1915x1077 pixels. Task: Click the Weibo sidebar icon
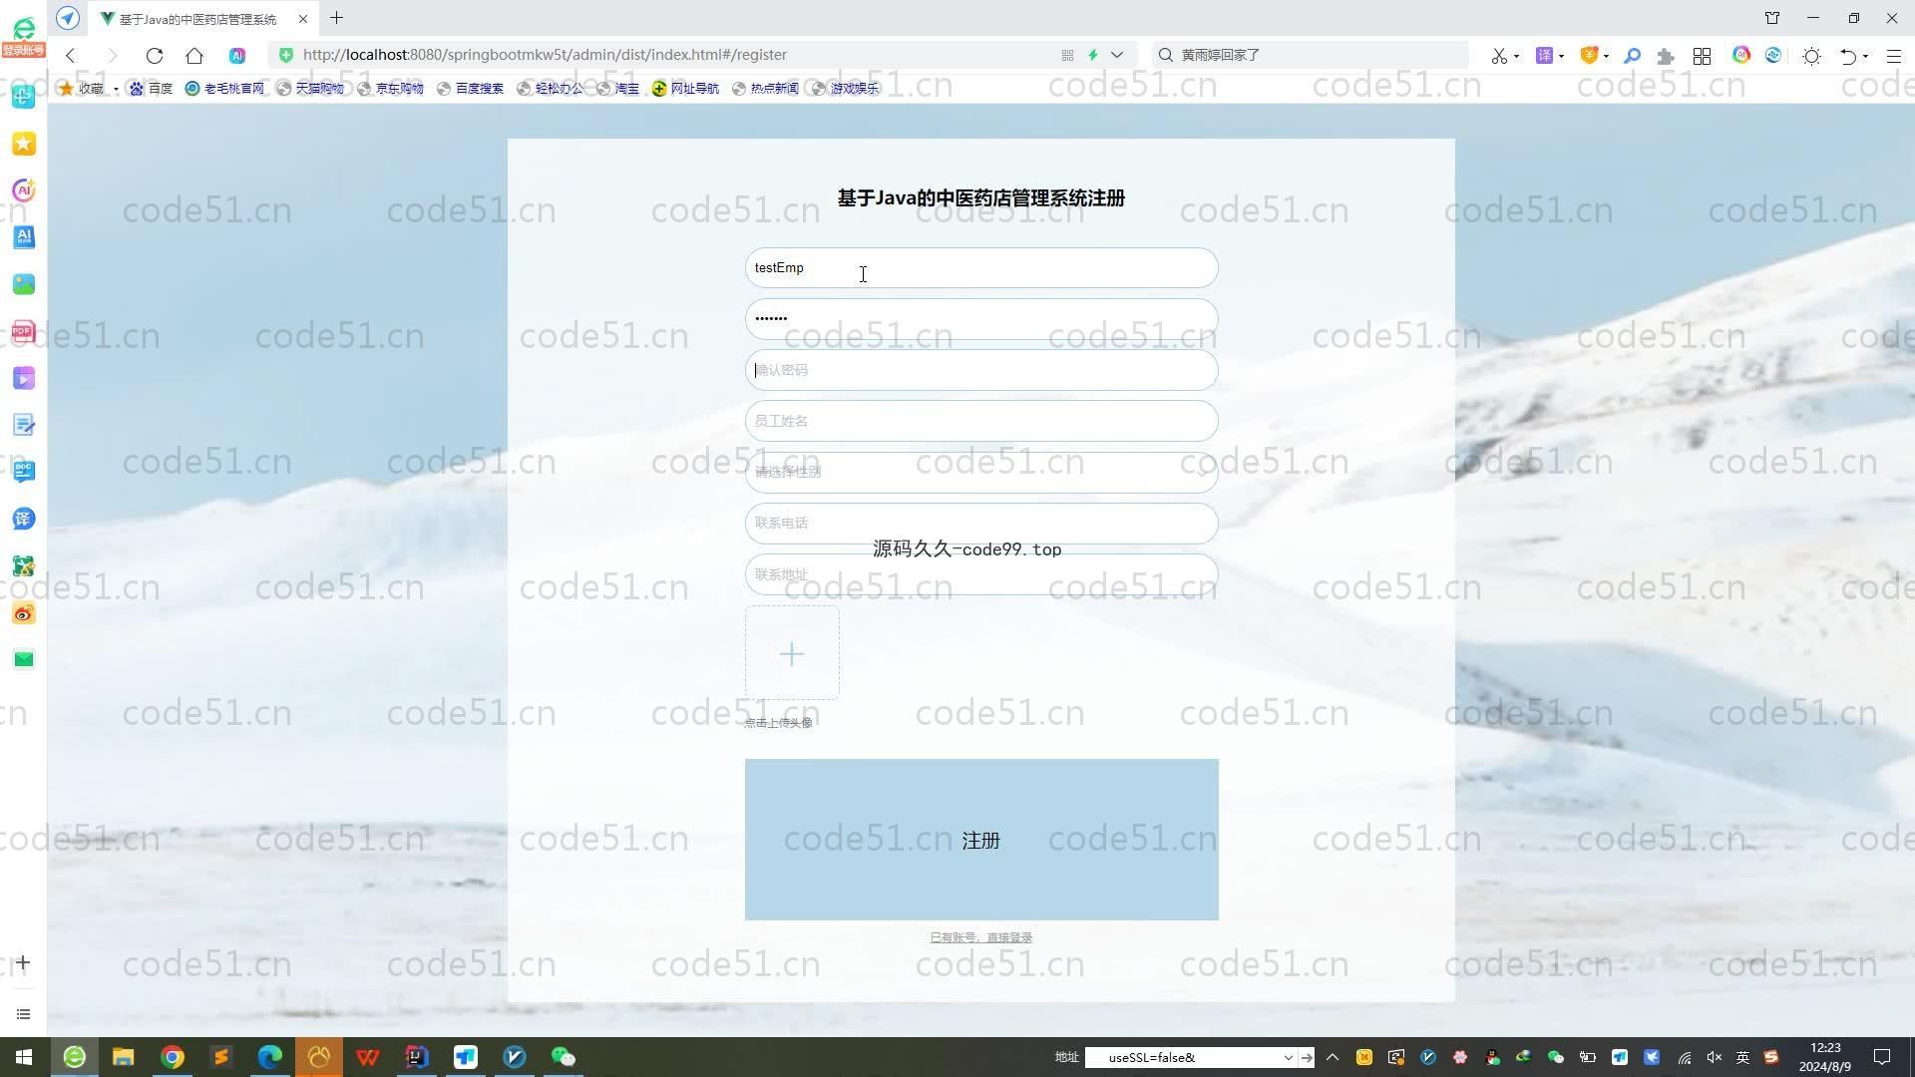(x=24, y=613)
